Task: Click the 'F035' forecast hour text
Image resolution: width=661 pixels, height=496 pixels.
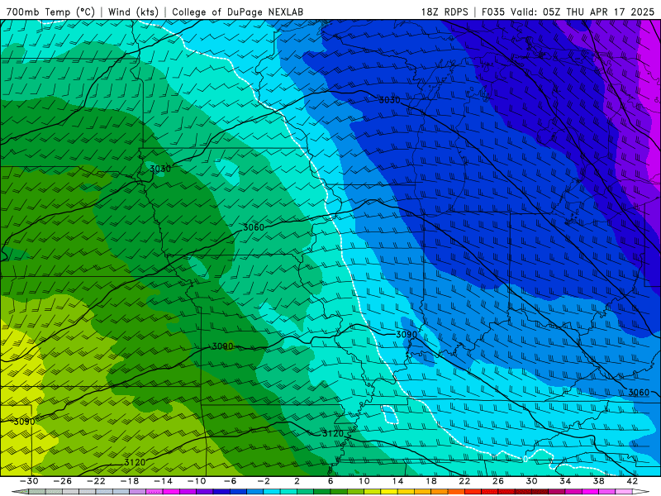Action: point(492,12)
